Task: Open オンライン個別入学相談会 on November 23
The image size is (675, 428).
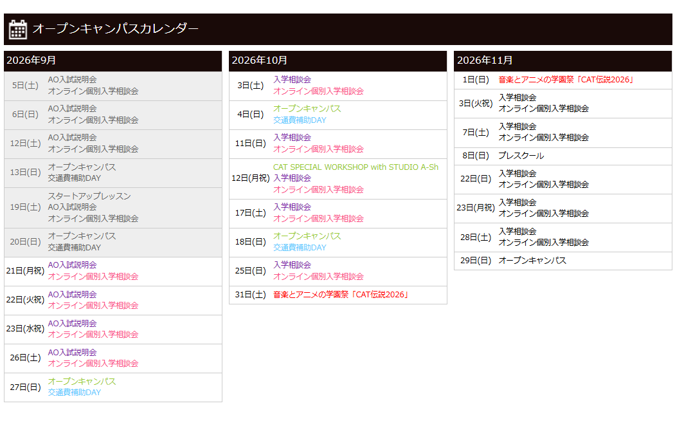Action: pos(544,214)
